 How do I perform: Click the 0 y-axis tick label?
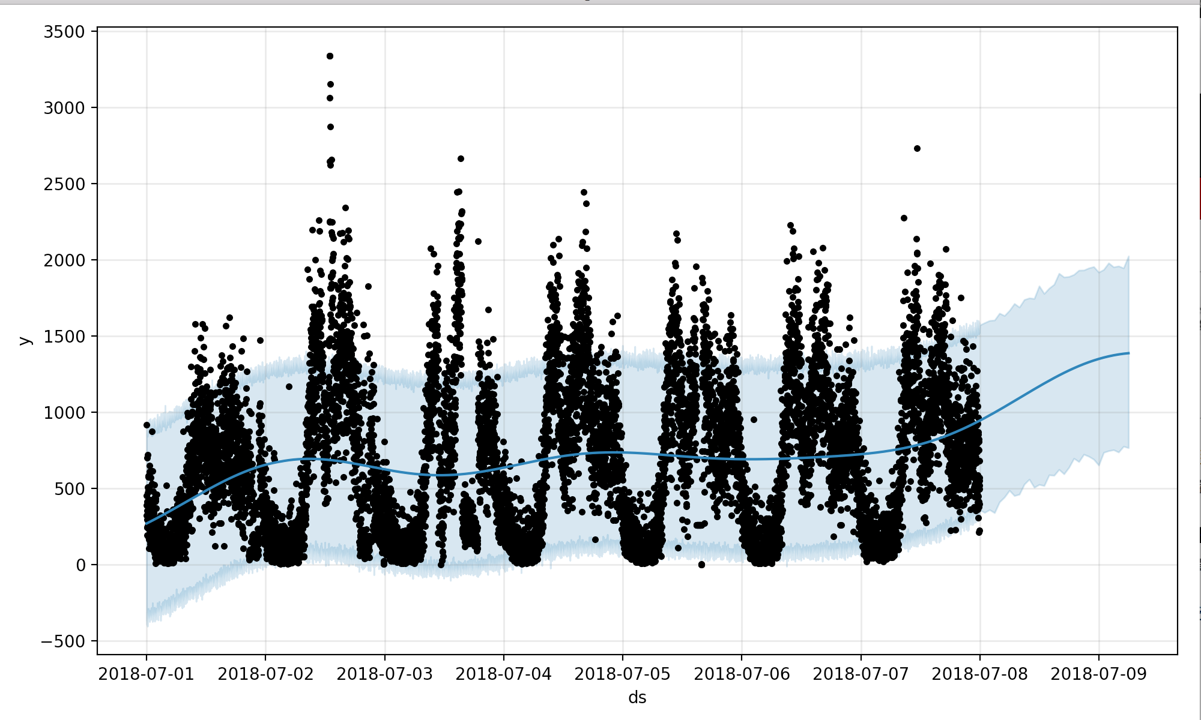tap(80, 565)
